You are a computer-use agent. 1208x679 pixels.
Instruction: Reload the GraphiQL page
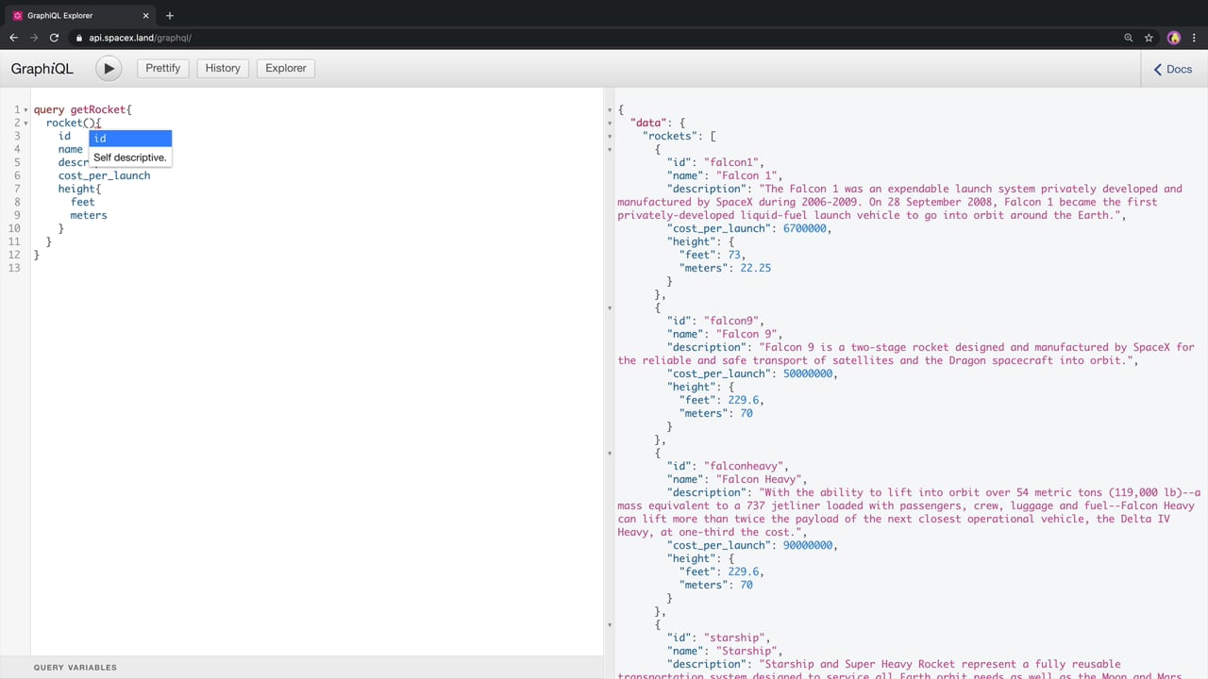[x=54, y=38]
